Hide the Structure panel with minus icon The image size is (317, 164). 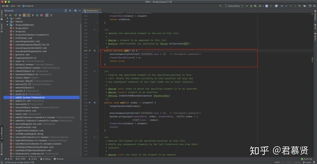click(x=80, y=11)
